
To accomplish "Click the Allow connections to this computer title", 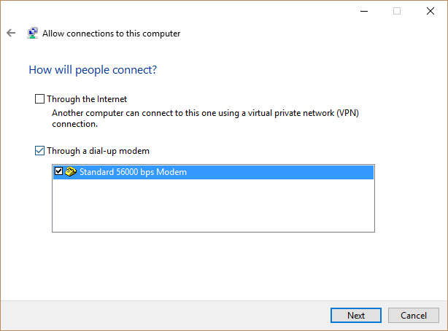I will point(111,34).
